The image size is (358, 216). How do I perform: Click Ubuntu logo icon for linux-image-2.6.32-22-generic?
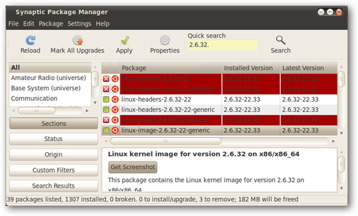point(115,130)
